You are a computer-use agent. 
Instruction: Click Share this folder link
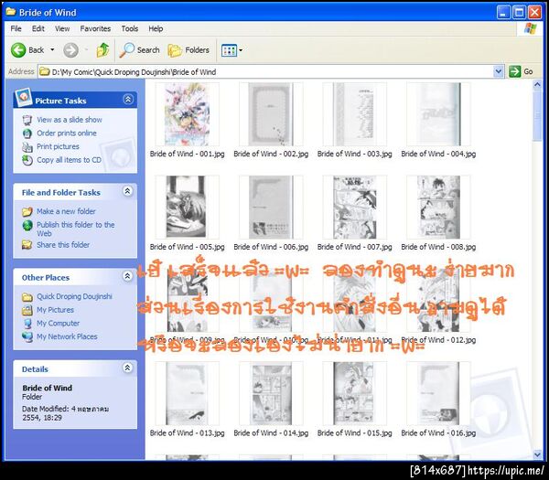(63, 245)
